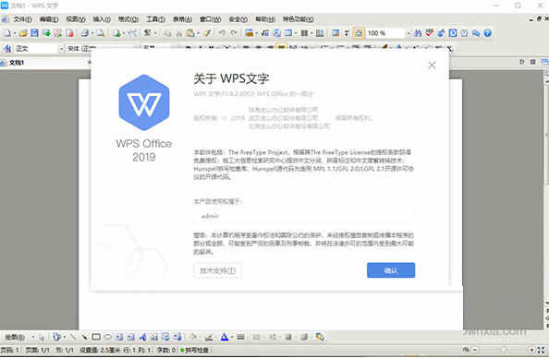The width and height of the screenshot is (549, 358).
Task: Open the 特色功能 menu
Action: [299, 19]
